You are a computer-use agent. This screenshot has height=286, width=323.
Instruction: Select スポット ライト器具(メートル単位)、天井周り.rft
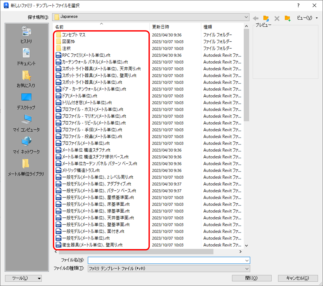coord(98,69)
